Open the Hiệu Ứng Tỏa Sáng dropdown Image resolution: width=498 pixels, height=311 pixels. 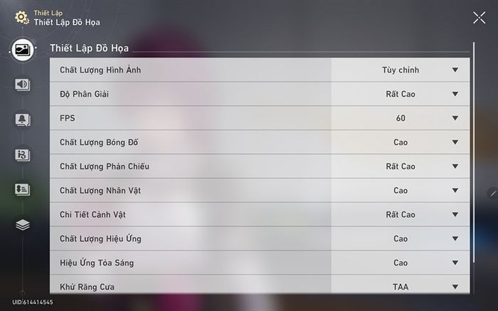pyautogui.click(x=455, y=263)
